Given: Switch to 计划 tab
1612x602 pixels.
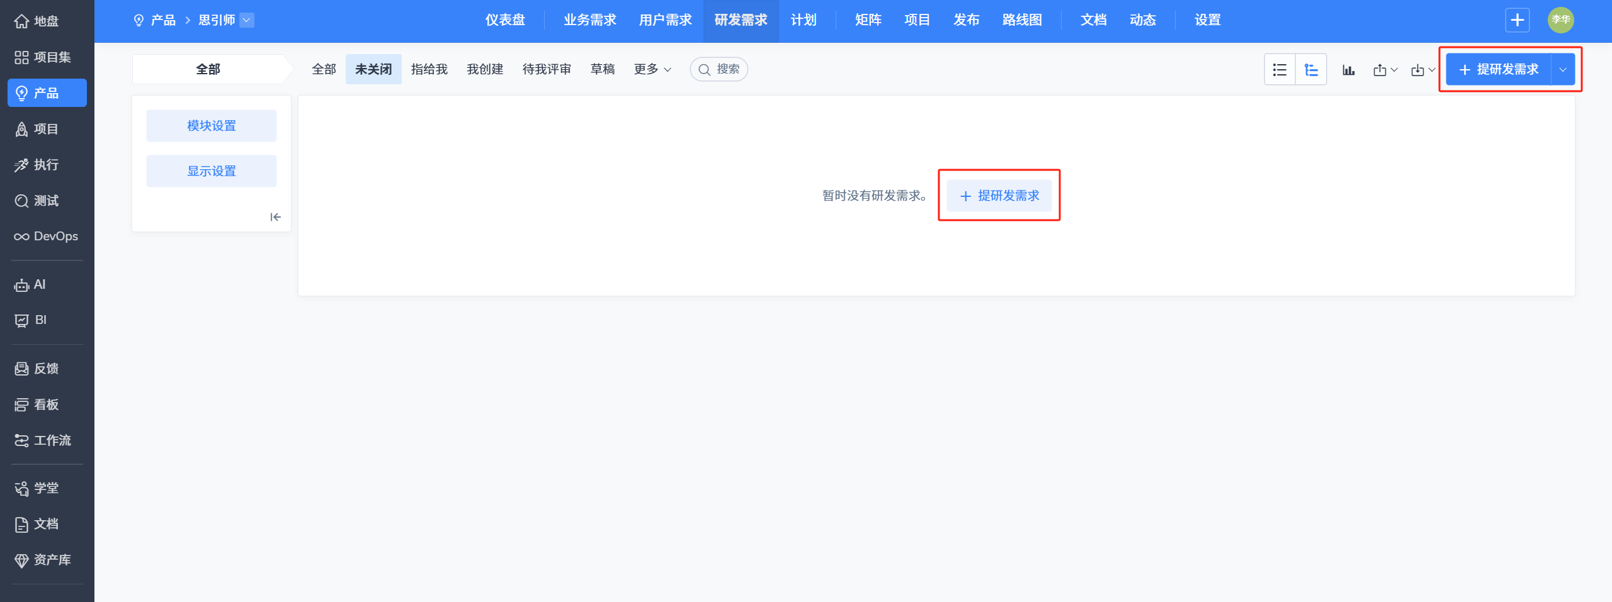Looking at the screenshot, I should point(803,20).
